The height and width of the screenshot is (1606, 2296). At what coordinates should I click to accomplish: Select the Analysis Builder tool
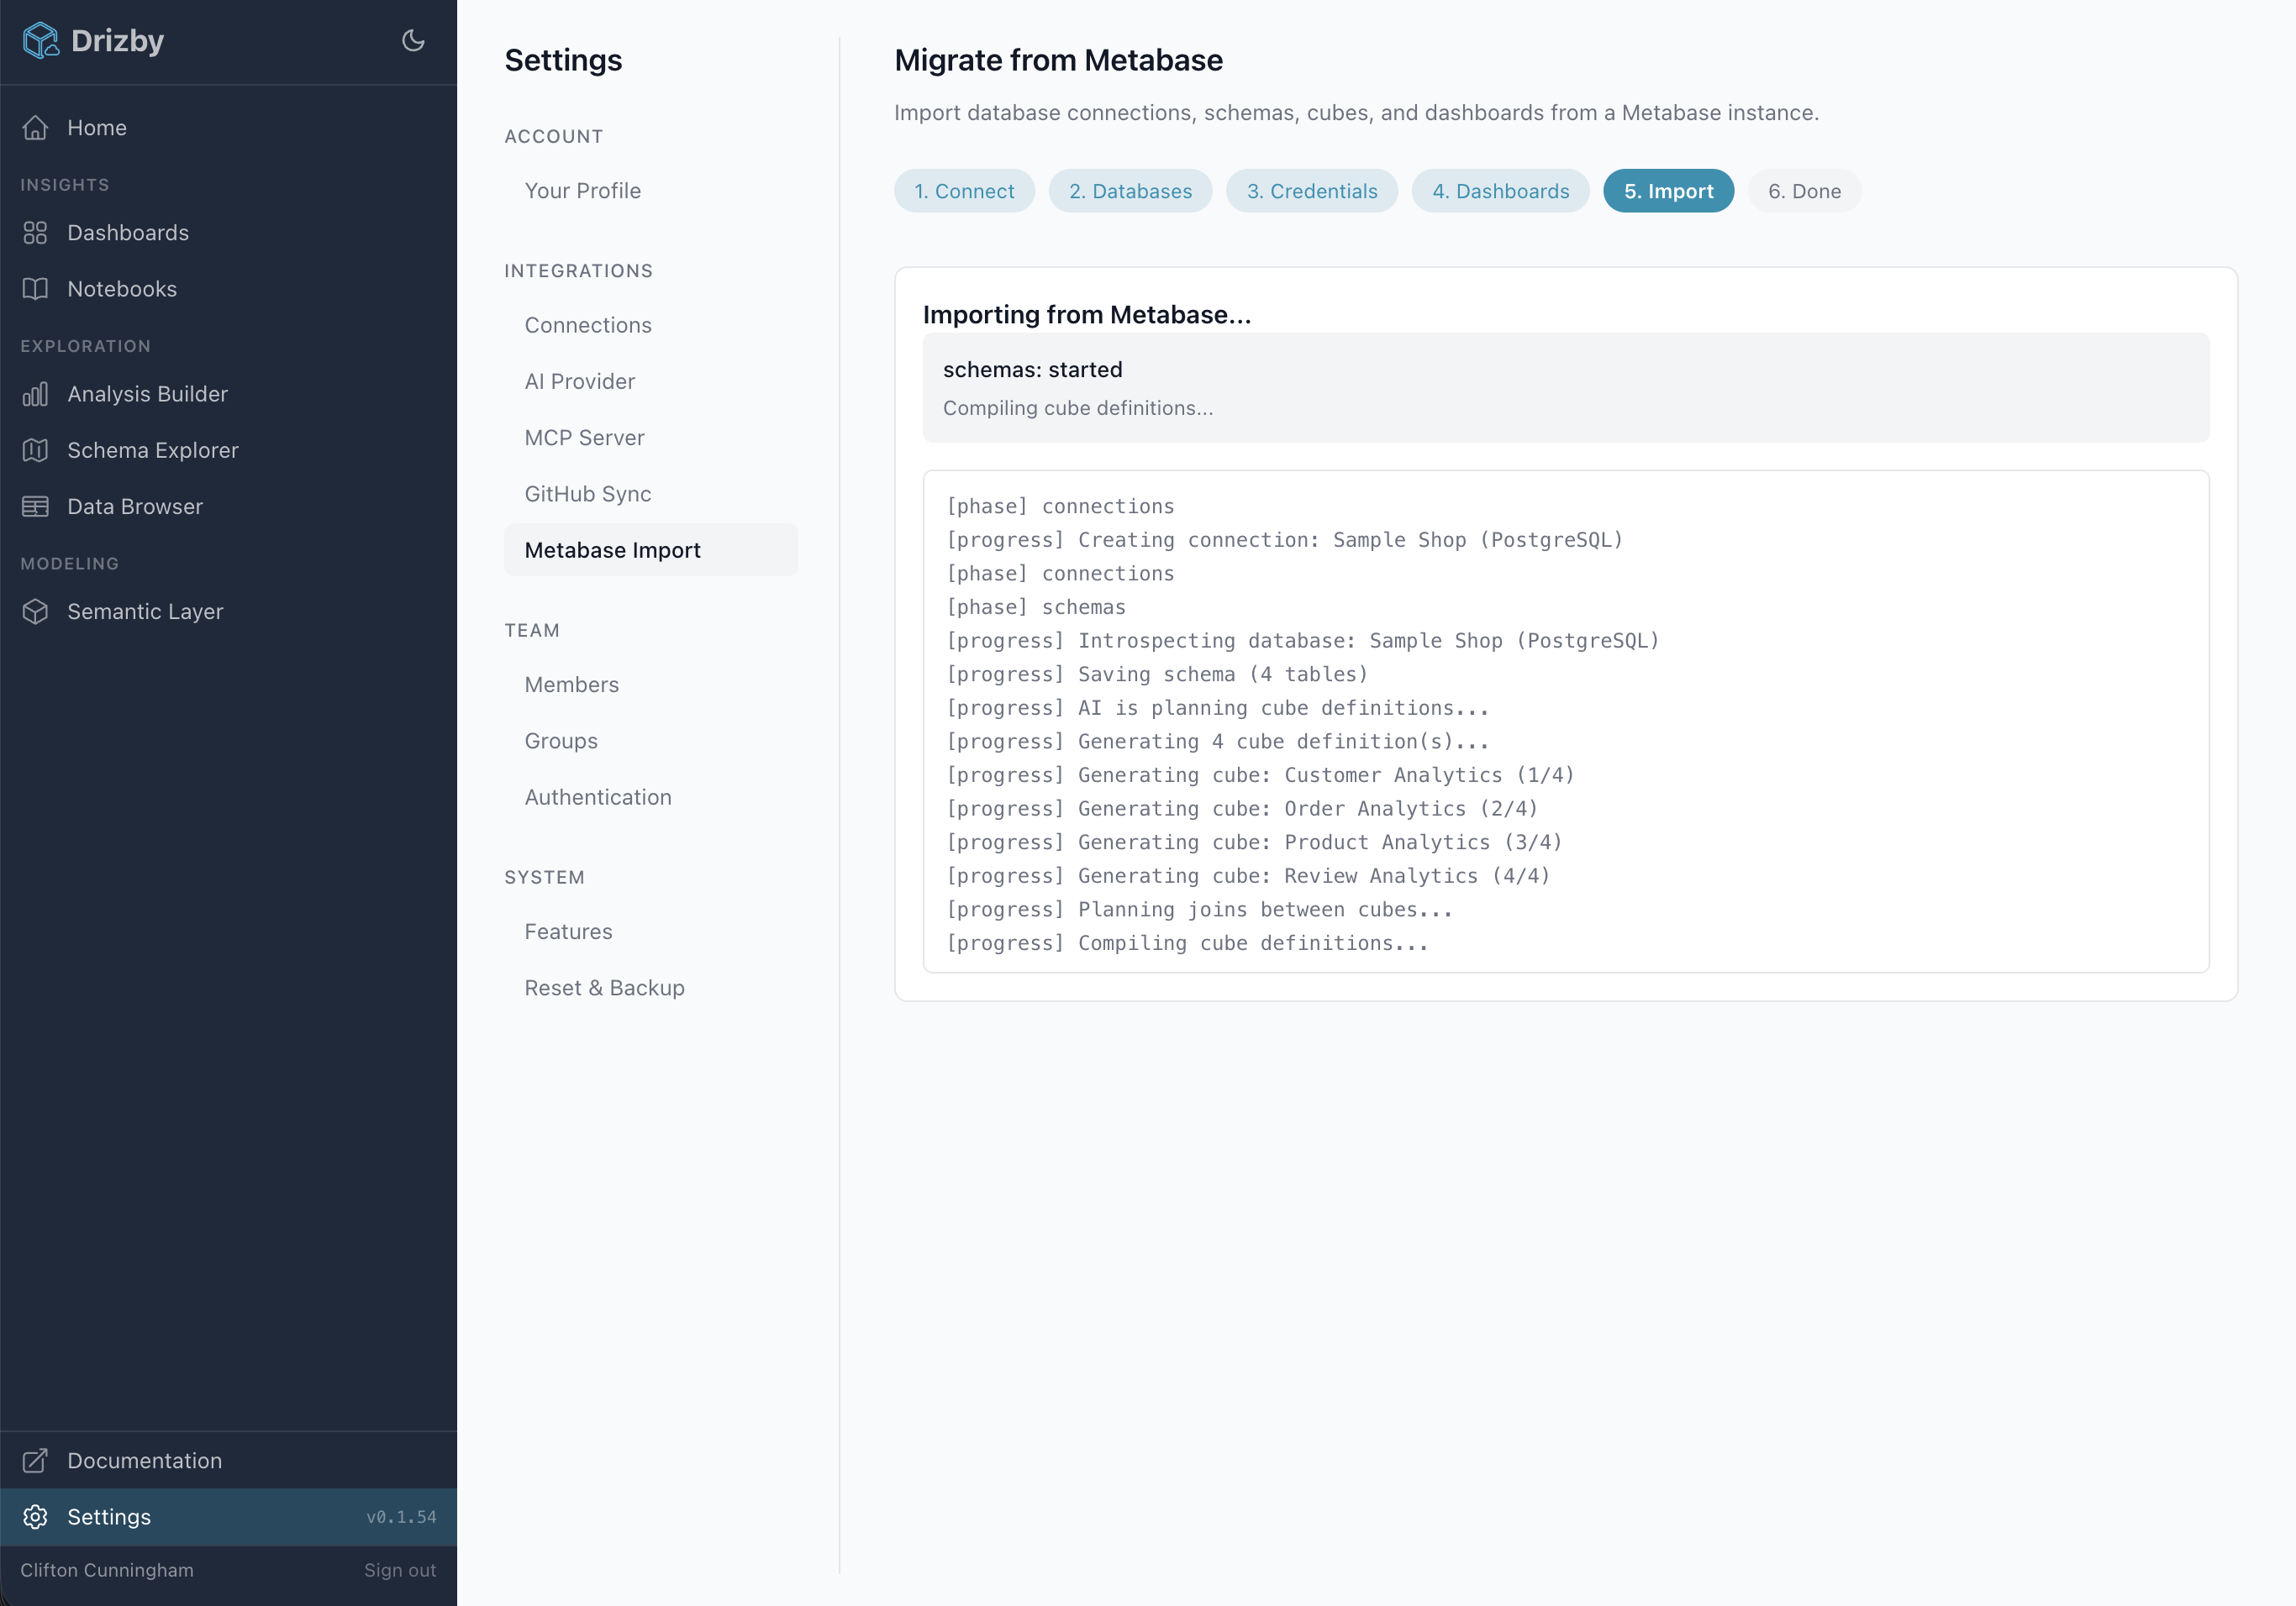147,394
